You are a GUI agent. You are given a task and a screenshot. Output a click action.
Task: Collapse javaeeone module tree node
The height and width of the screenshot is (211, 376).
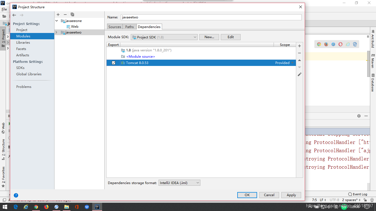pyautogui.click(x=57, y=21)
